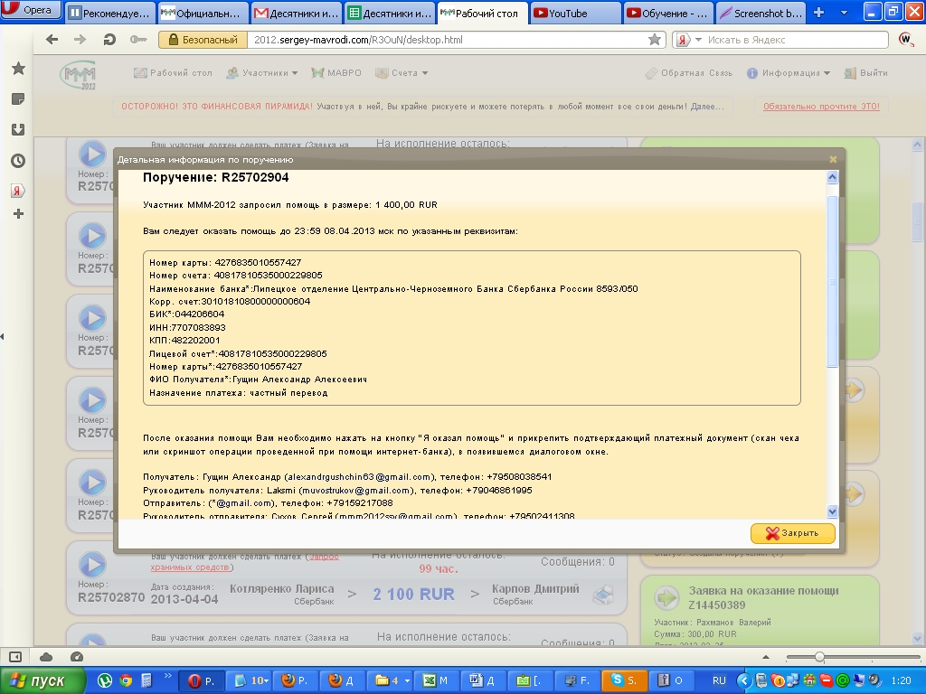Screen dimensions: 926x694
Task: Click the MMM 2012 logo
Action: (78, 76)
